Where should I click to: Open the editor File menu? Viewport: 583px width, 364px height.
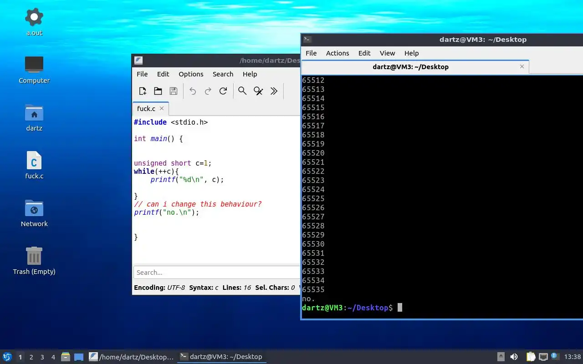click(142, 74)
